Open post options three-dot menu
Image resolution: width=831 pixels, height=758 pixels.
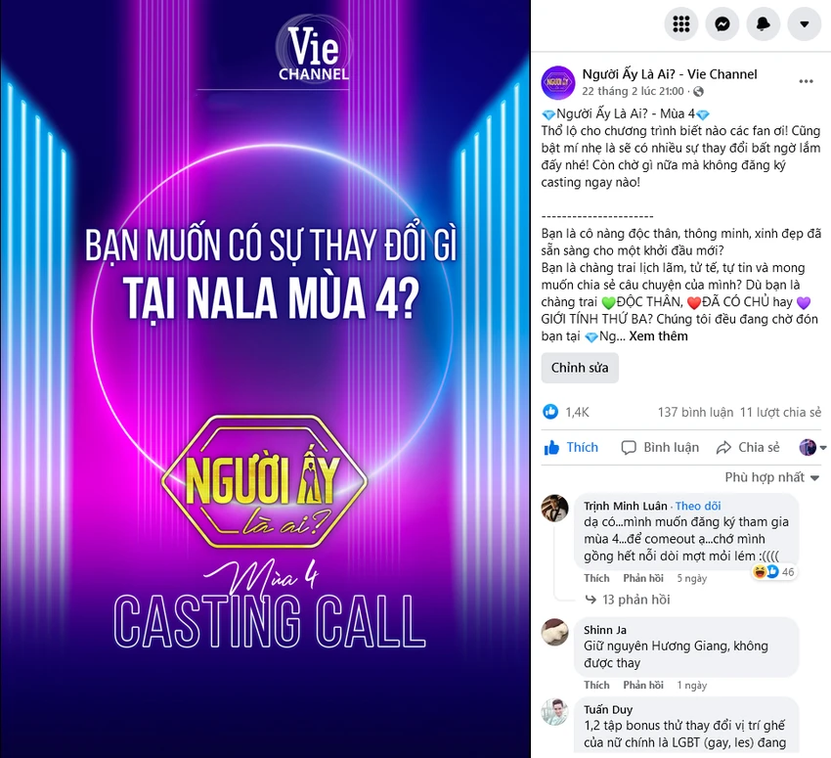coord(807,81)
